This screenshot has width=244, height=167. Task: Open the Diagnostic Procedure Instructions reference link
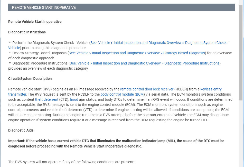click(145, 63)
